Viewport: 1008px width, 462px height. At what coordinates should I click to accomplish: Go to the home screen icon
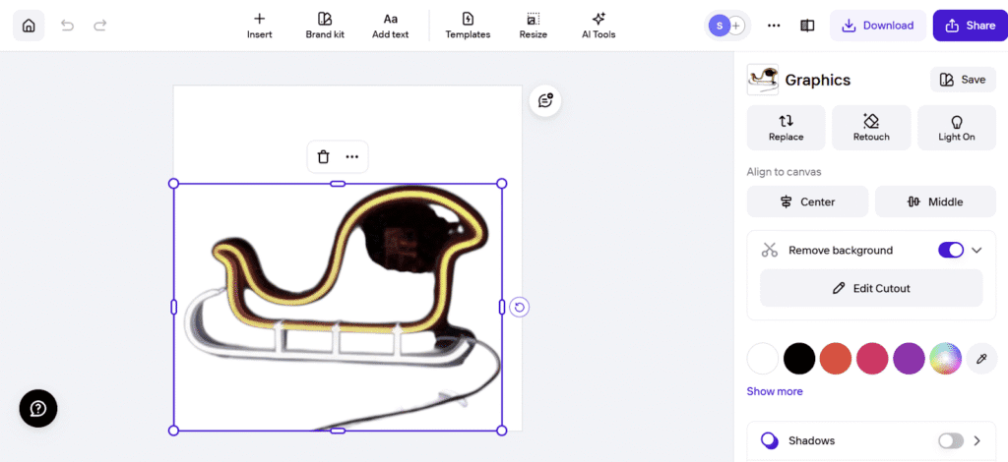click(x=29, y=26)
